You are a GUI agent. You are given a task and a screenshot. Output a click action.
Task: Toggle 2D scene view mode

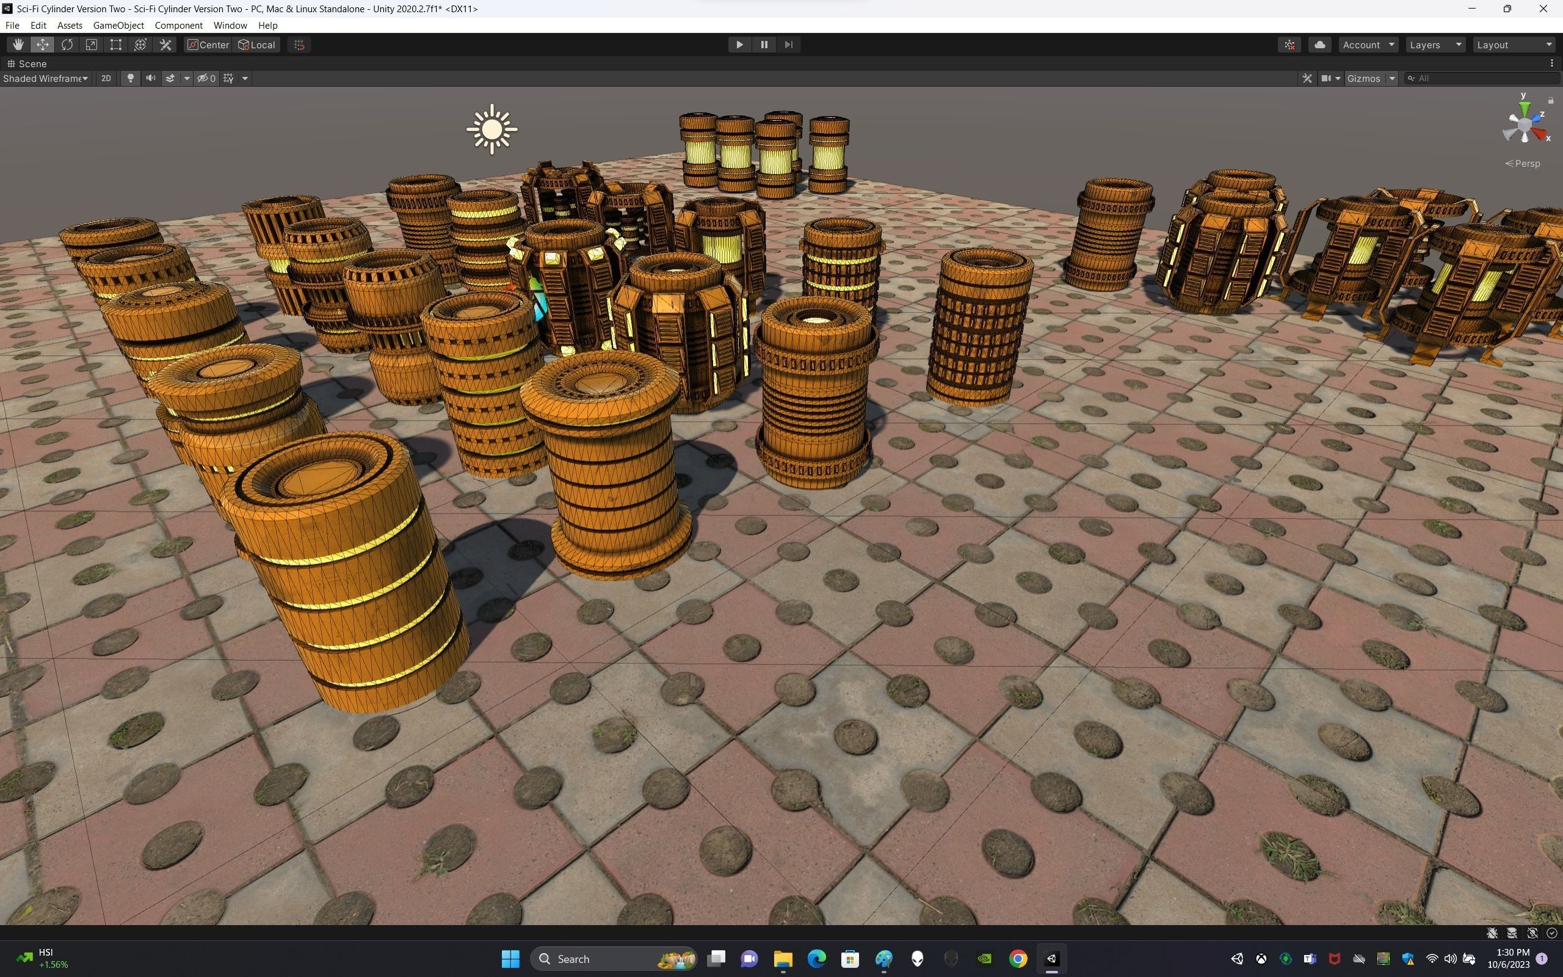(106, 78)
